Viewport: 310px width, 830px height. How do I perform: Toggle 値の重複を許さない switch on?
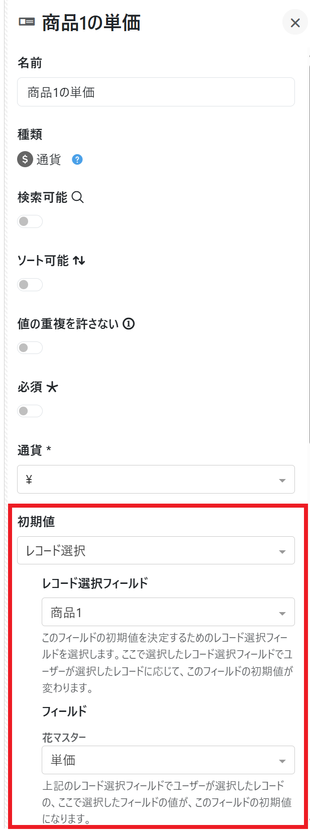pyautogui.click(x=30, y=348)
